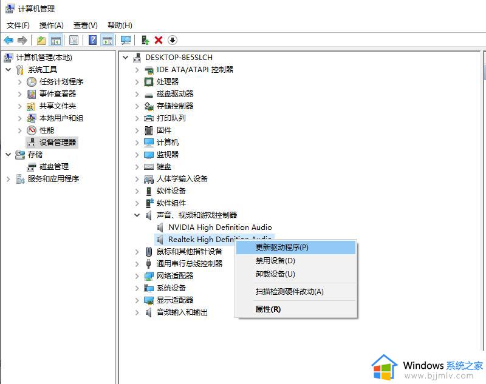The width and height of the screenshot is (486, 384).
Task: Open the 帮助(H) menu
Action: point(120,25)
